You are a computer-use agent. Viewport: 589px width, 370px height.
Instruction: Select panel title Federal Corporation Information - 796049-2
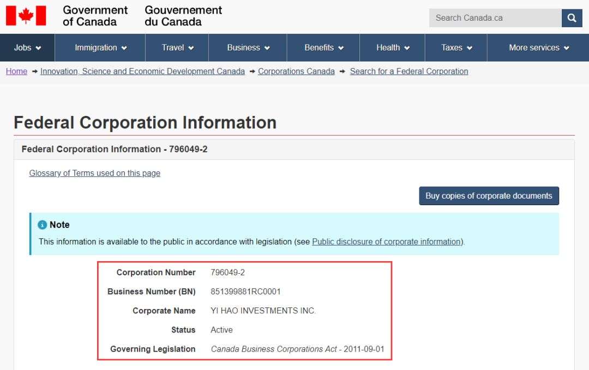tap(115, 149)
